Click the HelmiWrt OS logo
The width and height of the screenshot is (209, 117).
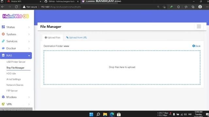[16, 16]
